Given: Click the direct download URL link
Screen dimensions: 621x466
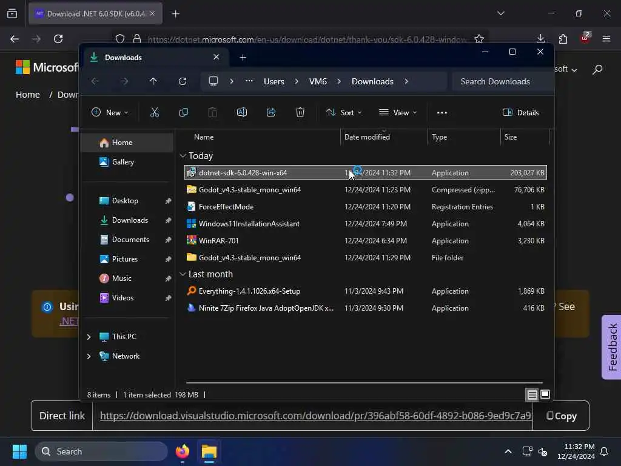Looking at the screenshot, I should [316, 416].
